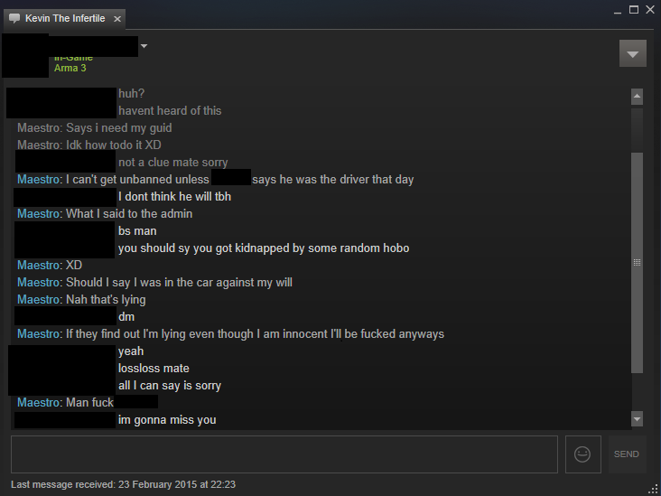Click the chat scrollbar thumb grip
This screenshot has width=661, height=496.
coord(637,262)
